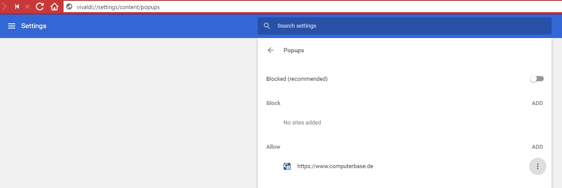The height and width of the screenshot is (188, 562).
Task: Click the magnifier icon in search bar
Action: (x=267, y=26)
